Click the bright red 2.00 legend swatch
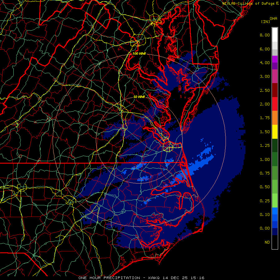The width and height of the screenshot is (280, 280). tap(275, 104)
